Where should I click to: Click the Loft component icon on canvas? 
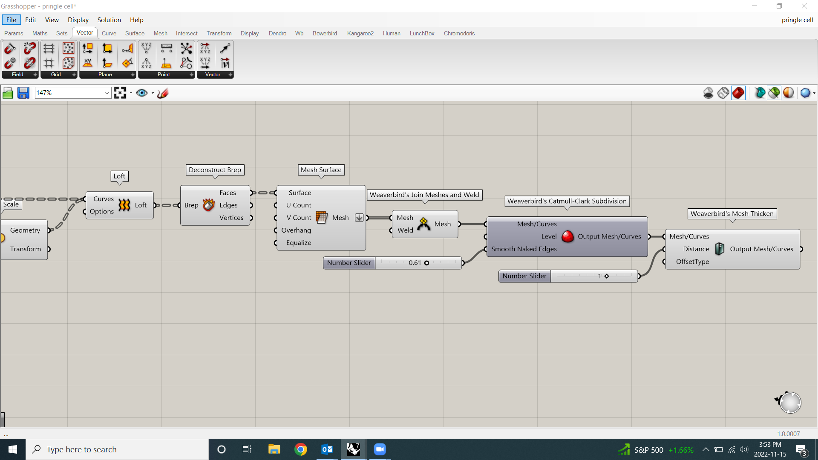point(124,205)
